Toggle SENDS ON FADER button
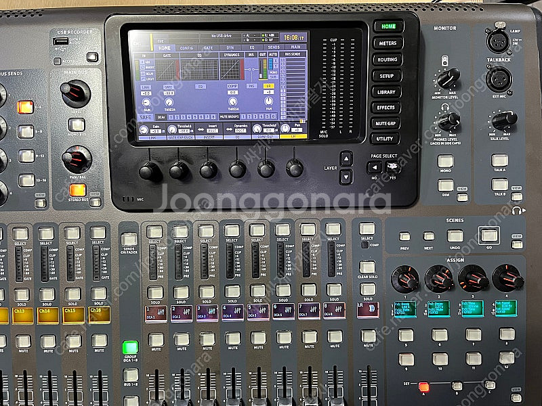Screen dimensions: 542x406 (x=129, y=239)
